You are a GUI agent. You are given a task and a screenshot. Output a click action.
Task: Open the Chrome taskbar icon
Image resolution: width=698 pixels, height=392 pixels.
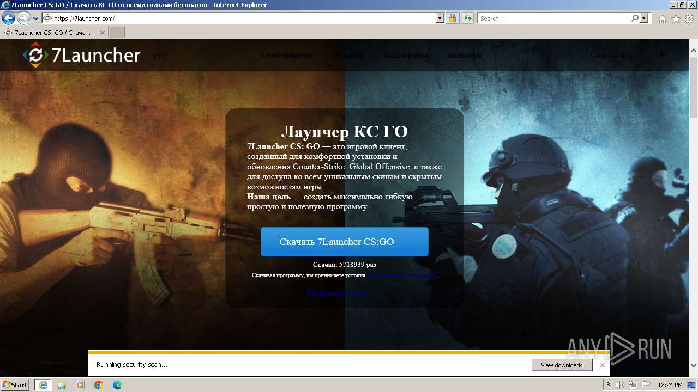point(99,385)
